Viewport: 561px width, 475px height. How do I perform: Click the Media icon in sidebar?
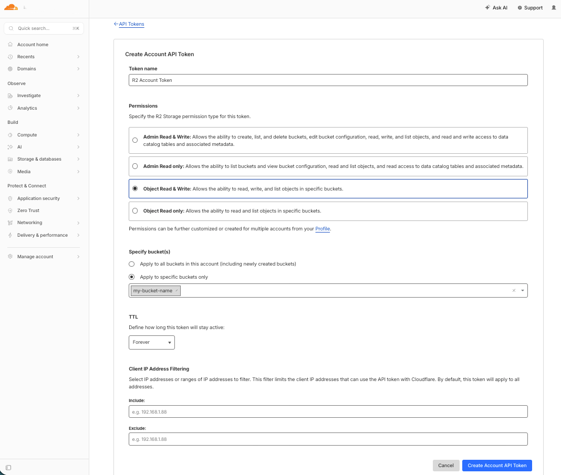pyautogui.click(x=10, y=172)
